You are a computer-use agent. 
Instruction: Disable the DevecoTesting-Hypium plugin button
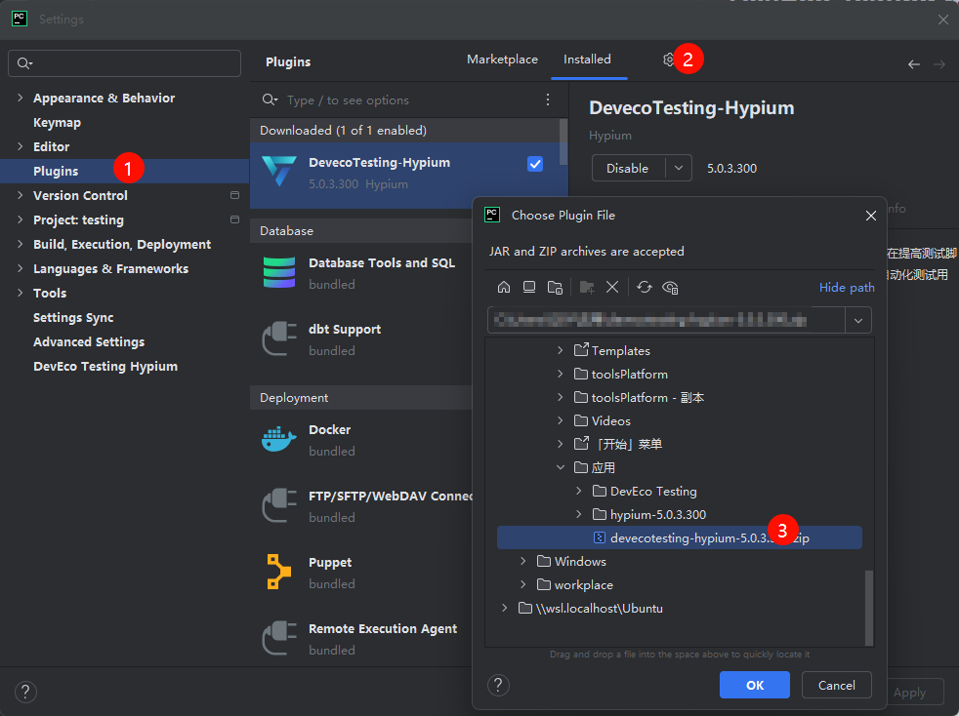(x=628, y=168)
